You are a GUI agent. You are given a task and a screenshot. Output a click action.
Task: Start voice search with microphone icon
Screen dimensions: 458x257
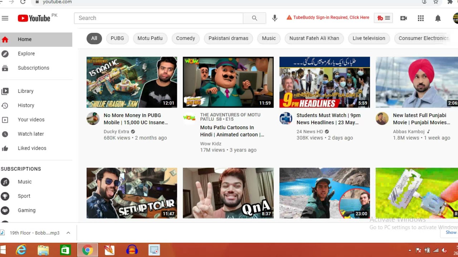pyautogui.click(x=274, y=18)
